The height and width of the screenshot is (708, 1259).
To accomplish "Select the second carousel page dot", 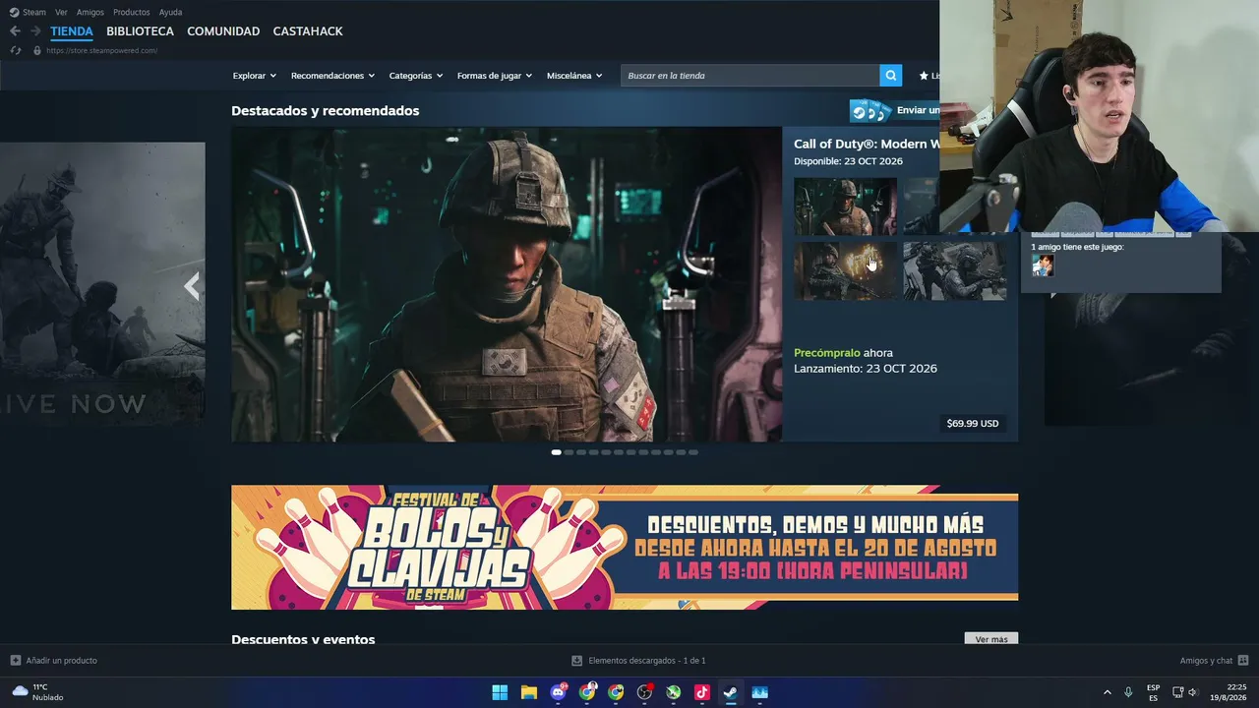I will tap(569, 452).
